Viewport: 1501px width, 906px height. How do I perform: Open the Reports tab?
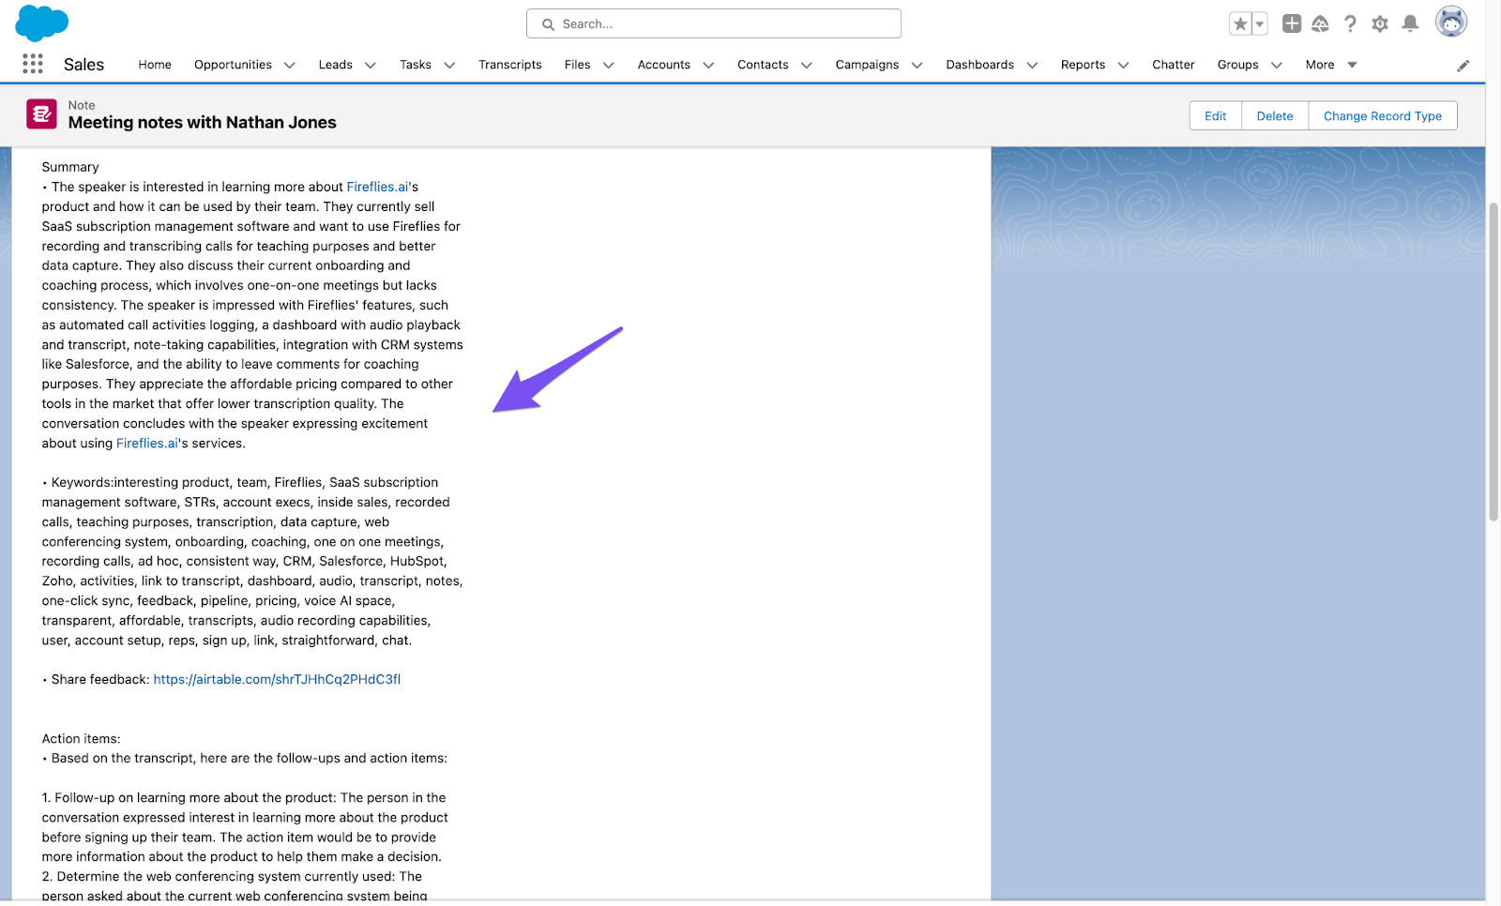[x=1083, y=65]
